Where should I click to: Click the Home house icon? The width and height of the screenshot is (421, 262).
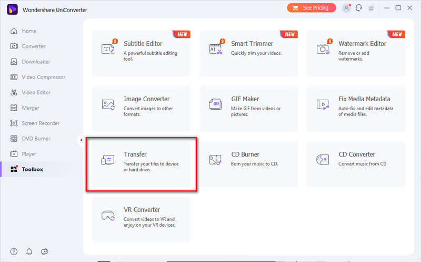pyautogui.click(x=14, y=31)
